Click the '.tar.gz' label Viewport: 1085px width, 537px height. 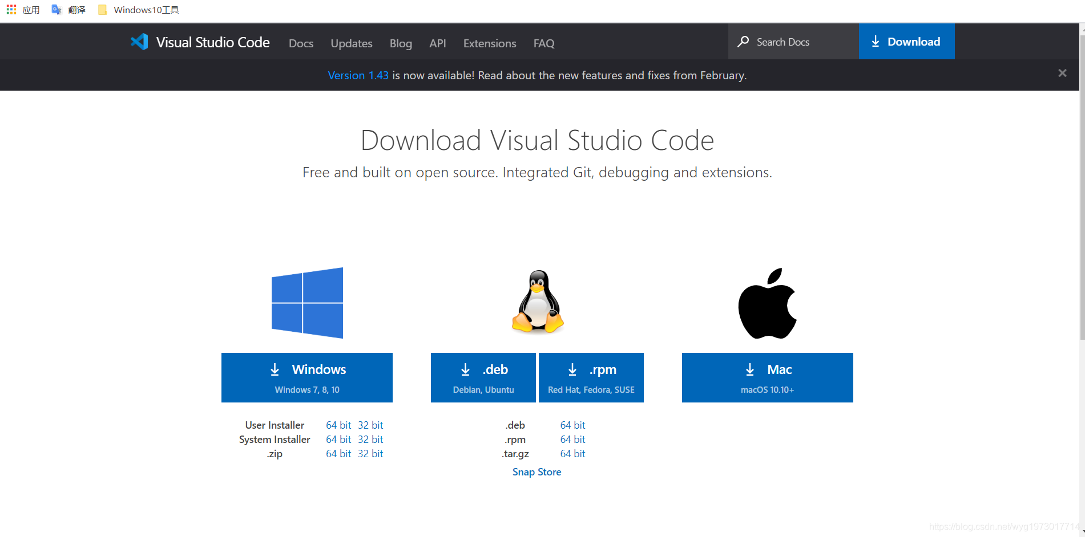[515, 454]
